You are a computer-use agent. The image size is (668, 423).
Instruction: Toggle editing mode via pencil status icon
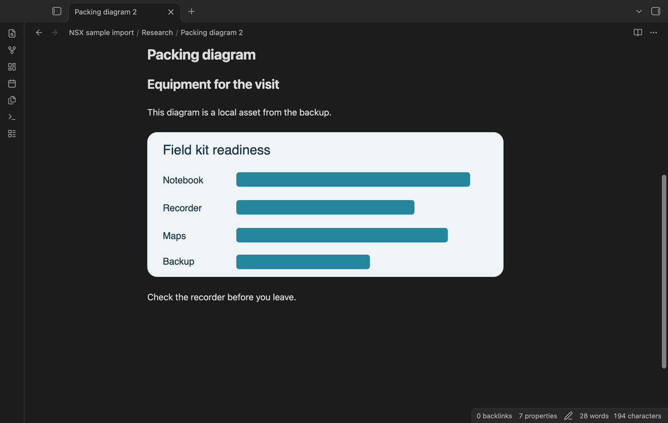[x=568, y=416]
